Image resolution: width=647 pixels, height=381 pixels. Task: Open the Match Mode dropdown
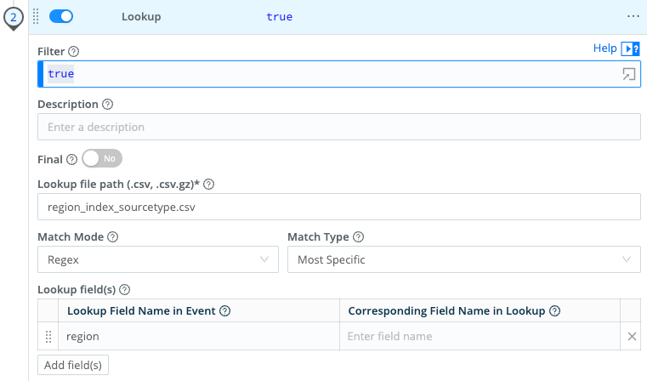pos(157,259)
